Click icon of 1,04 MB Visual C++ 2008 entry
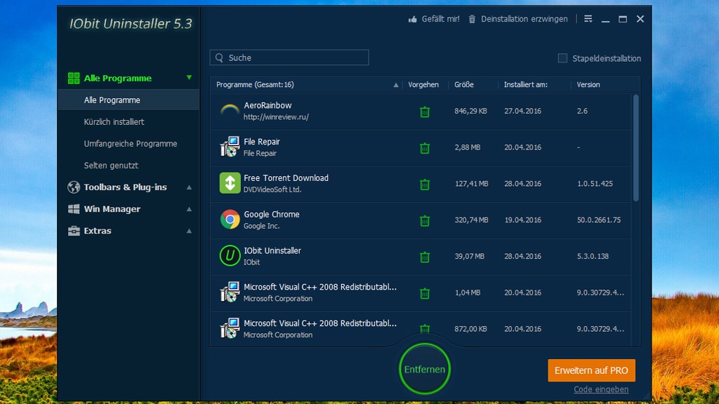 click(230, 292)
